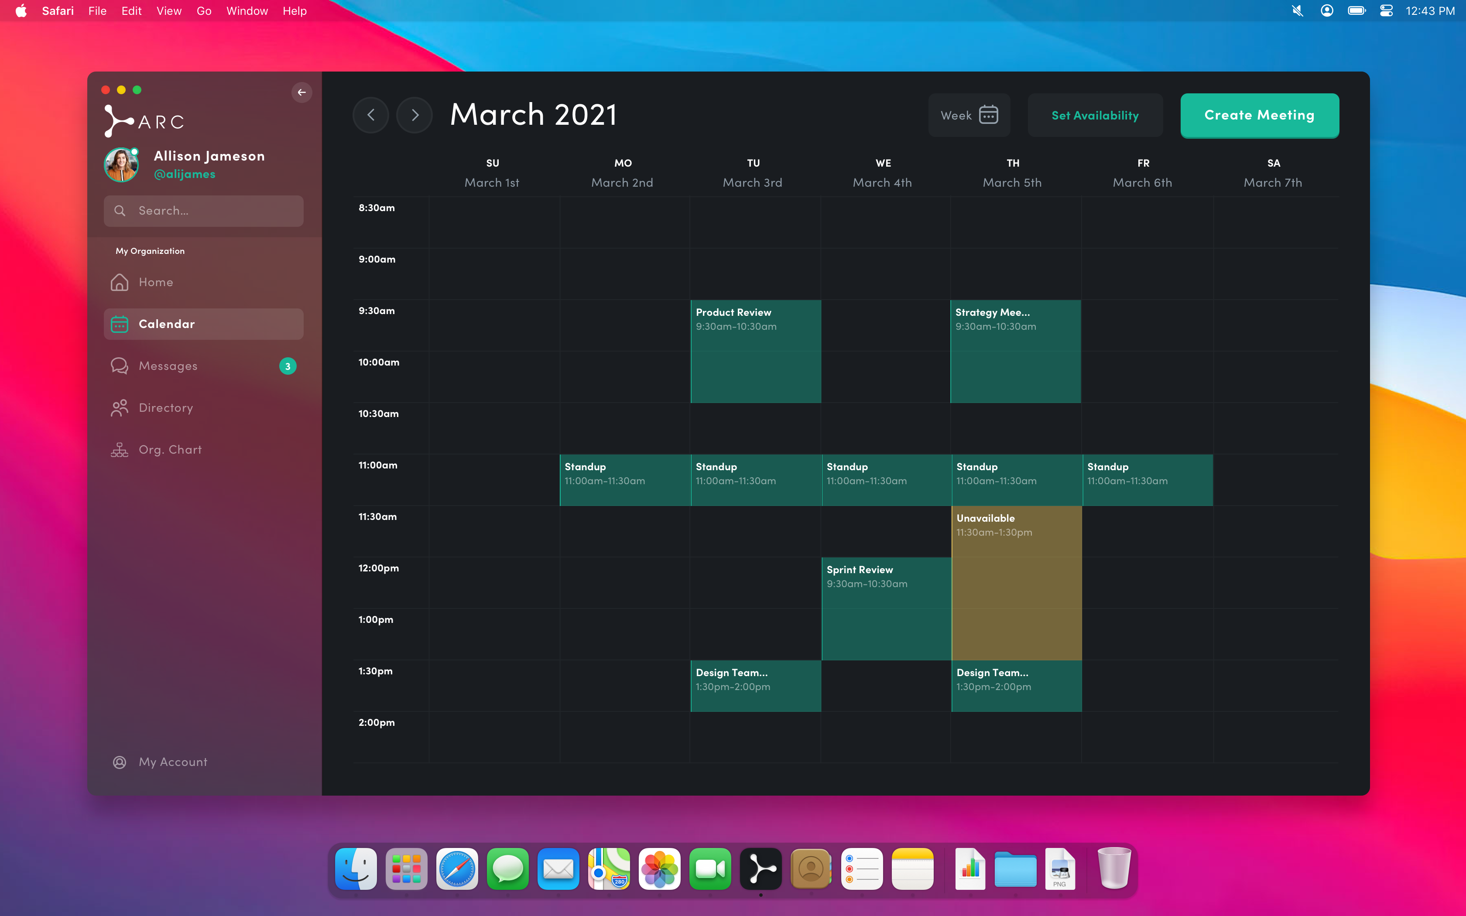Open Control Center in menu bar
The width and height of the screenshot is (1466, 916).
1386,11
